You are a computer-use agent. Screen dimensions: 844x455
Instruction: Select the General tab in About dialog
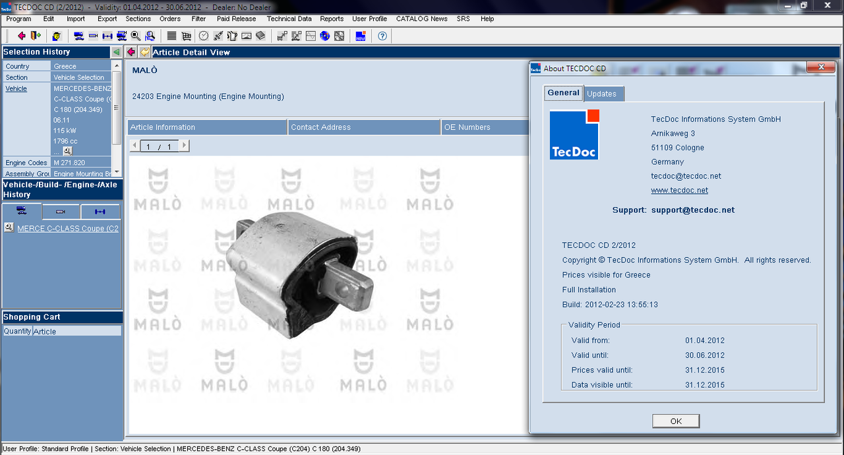coord(564,93)
